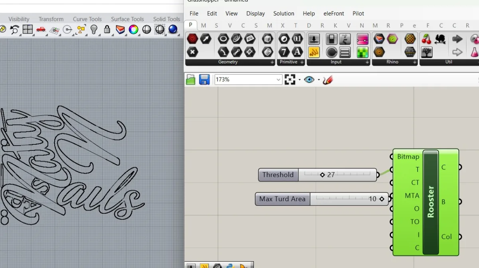Click the Text 'A' primitive icon

coord(297,52)
